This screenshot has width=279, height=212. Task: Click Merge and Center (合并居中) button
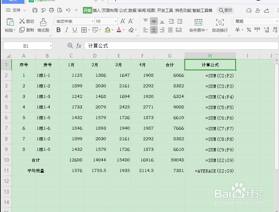[198, 25]
